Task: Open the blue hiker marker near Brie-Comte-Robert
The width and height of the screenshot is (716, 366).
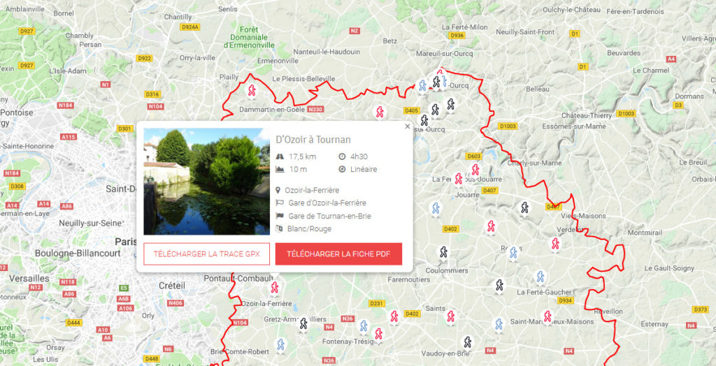Action: pos(281,344)
